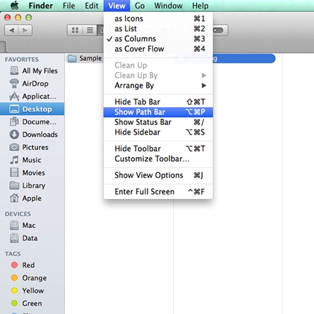Viewport: 314px width, 314px height.
Task: Click the back navigation arrow
Action: coord(11,30)
